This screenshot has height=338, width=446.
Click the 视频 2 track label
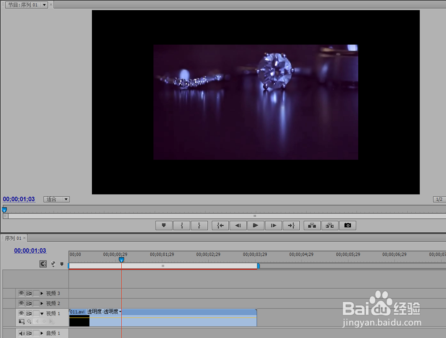[53, 303]
